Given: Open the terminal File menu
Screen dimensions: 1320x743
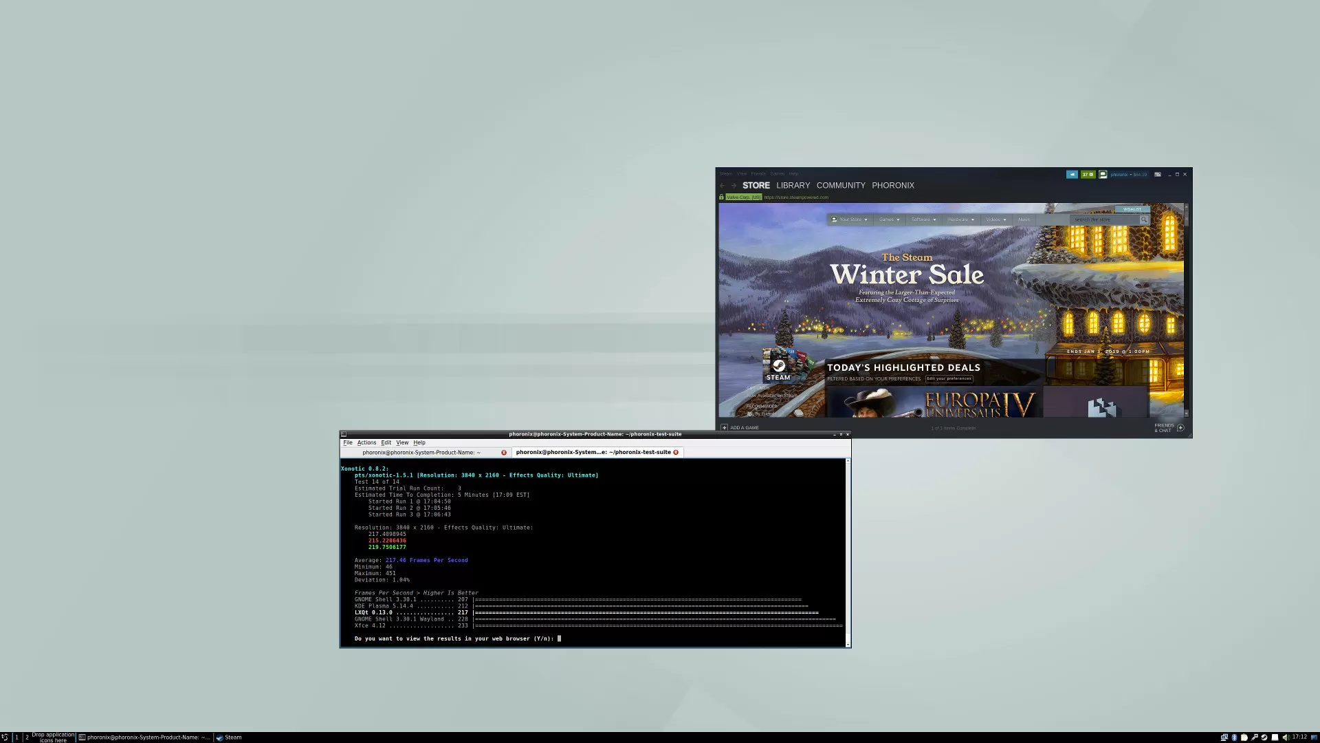Looking at the screenshot, I should [x=348, y=443].
